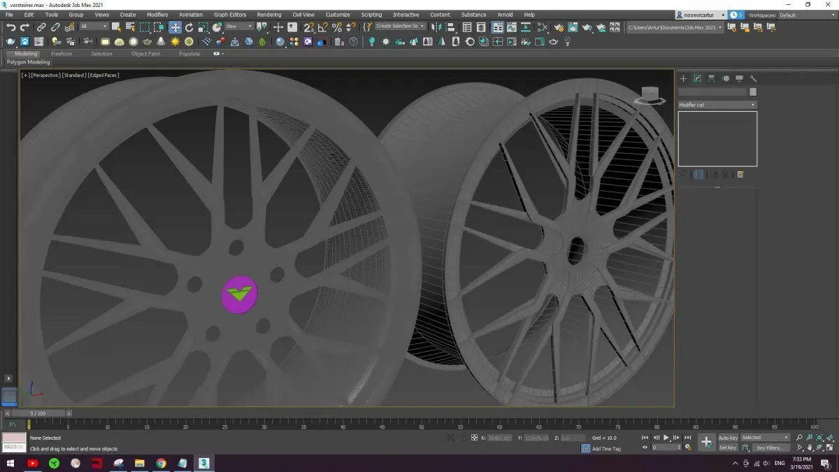
Task: Open the Motion command panel tab
Action: (725, 78)
